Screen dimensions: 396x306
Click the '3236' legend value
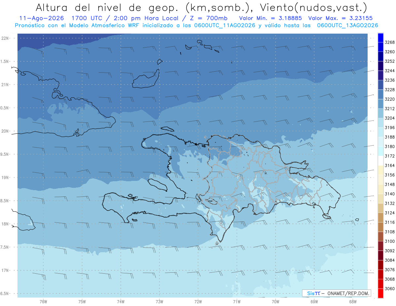click(x=390, y=80)
